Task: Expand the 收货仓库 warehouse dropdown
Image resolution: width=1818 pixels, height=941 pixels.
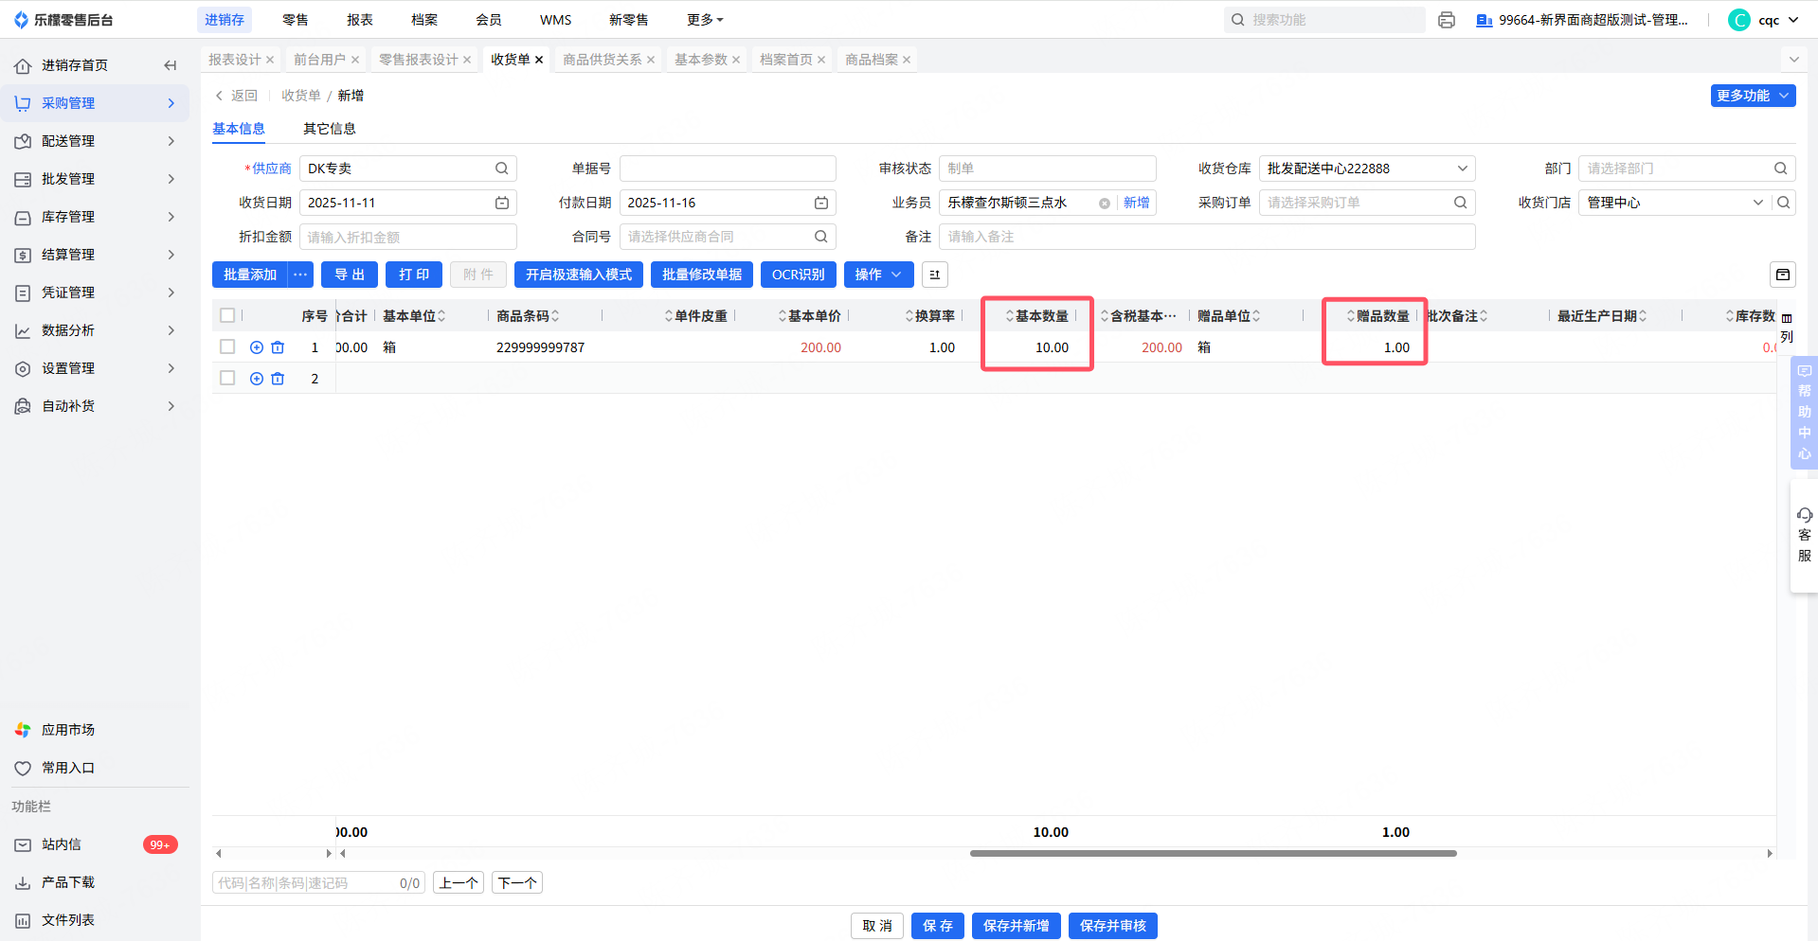Action: [1462, 169]
